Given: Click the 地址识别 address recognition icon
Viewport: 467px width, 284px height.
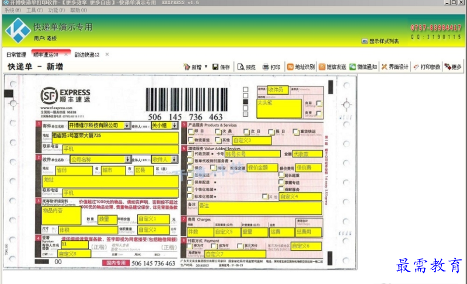Looking at the screenshot, I should point(290,67).
